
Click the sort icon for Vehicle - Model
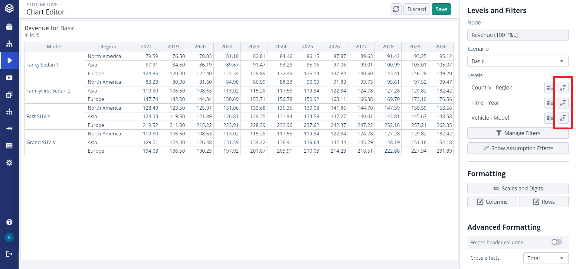(x=563, y=118)
